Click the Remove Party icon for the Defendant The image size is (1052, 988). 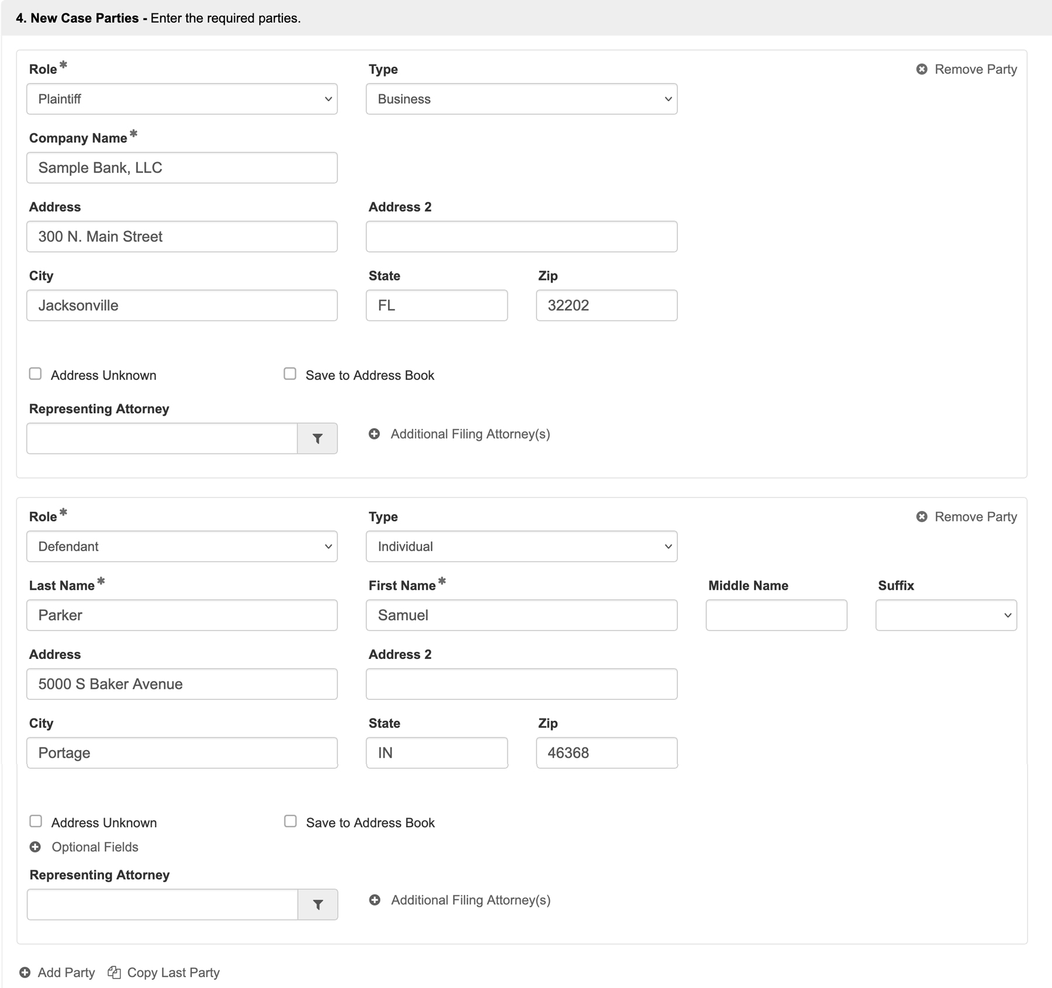[x=922, y=517]
